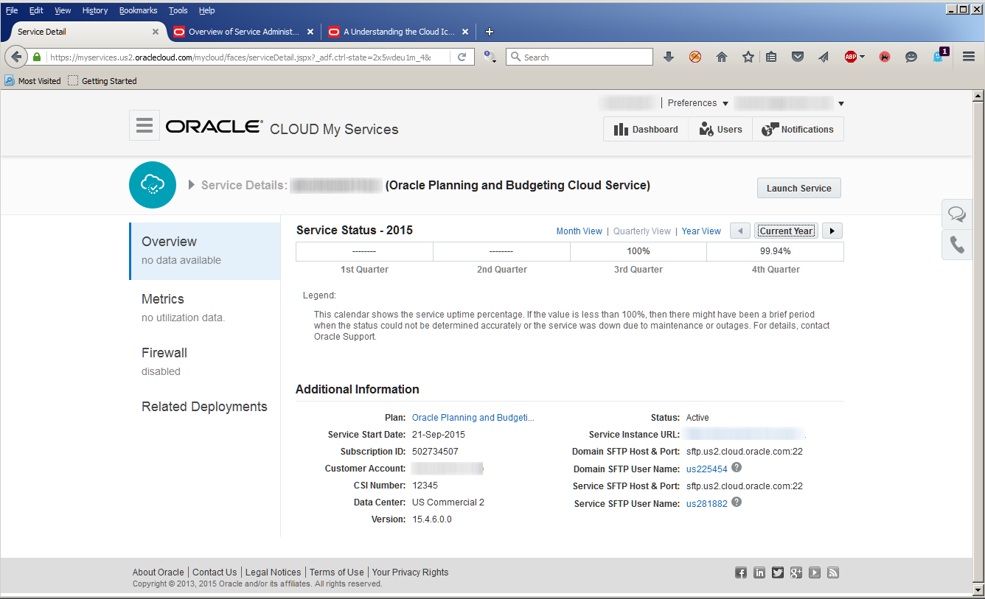Open the Contact Us footer link
This screenshot has width=985, height=599.
coord(215,572)
